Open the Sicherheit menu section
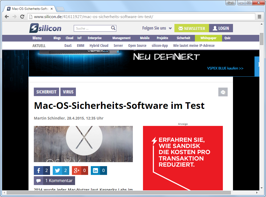 tap(183, 38)
